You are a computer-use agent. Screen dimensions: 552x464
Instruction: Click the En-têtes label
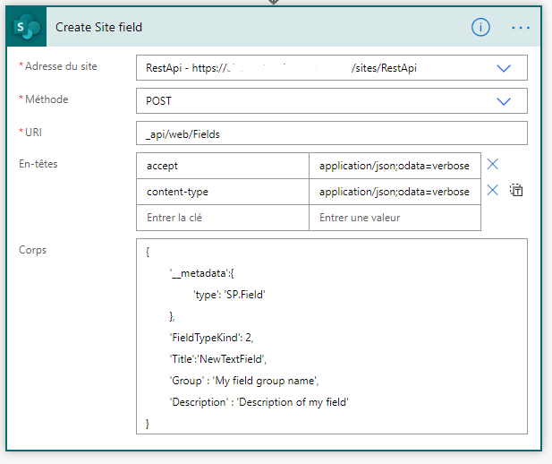[x=38, y=164]
